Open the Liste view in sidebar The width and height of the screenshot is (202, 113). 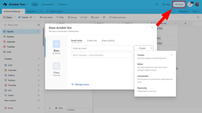pyautogui.click(x=21, y=52)
